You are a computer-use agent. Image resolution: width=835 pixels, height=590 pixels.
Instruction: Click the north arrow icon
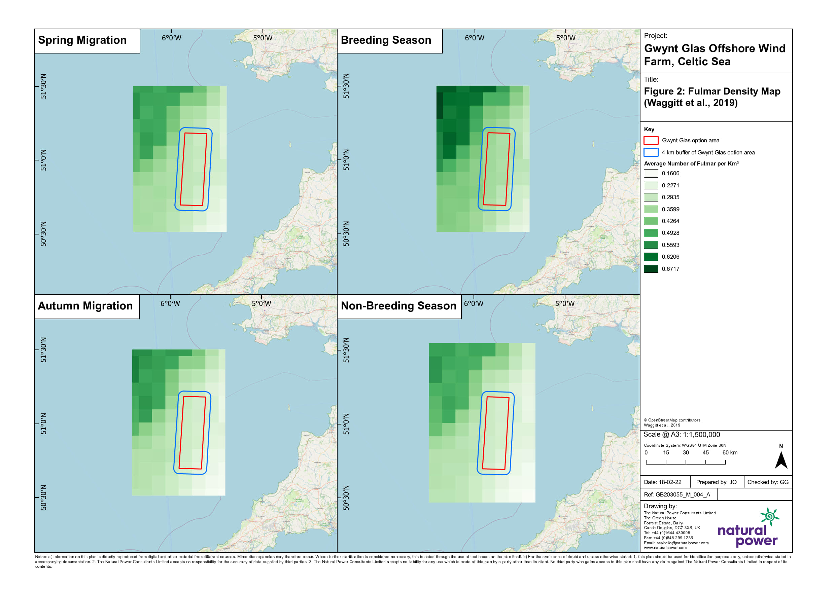pos(781,460)
